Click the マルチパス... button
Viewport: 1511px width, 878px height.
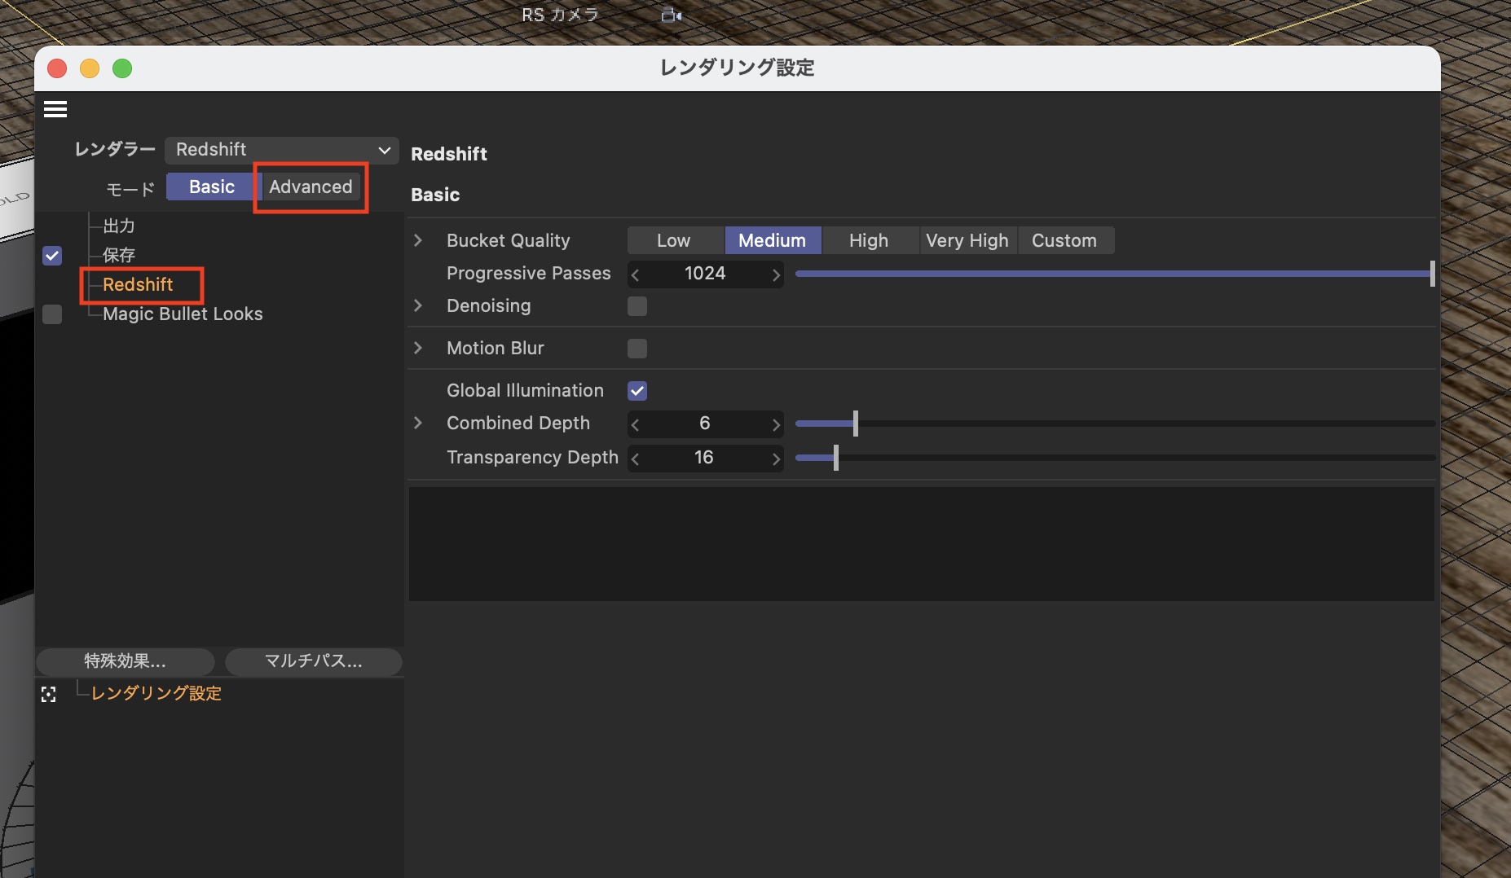tap(314, 661)
